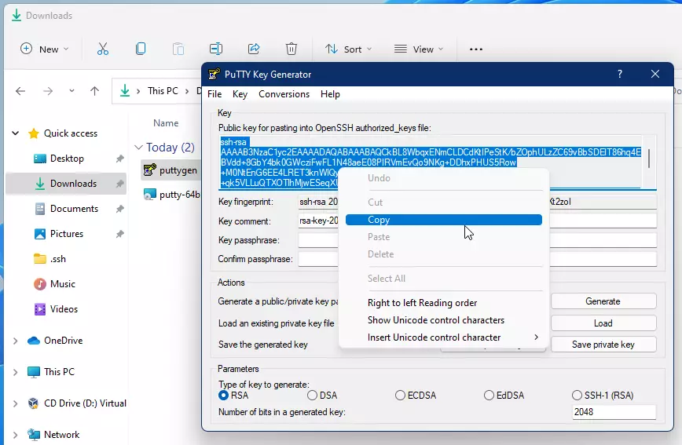
Task: Click in the Key comment field
Action: click(x=477, y=221)
